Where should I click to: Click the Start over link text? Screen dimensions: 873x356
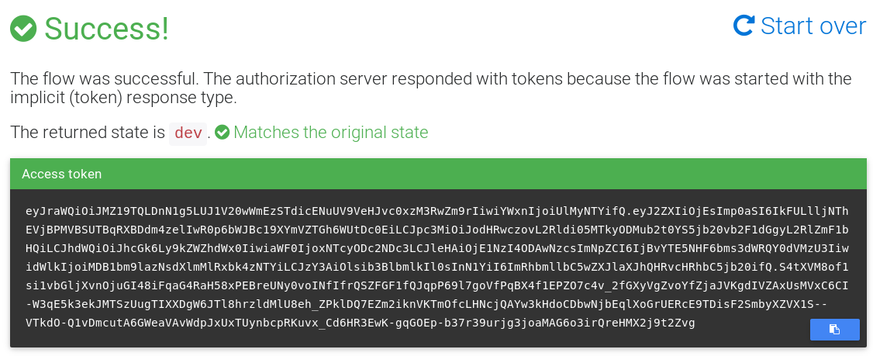point(813,26)
